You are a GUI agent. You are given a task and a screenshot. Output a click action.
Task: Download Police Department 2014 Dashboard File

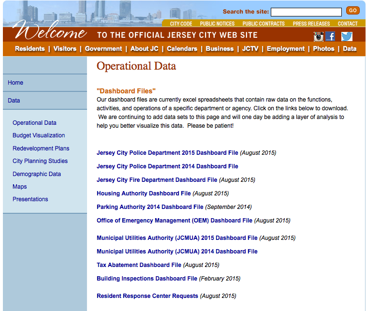167,166
